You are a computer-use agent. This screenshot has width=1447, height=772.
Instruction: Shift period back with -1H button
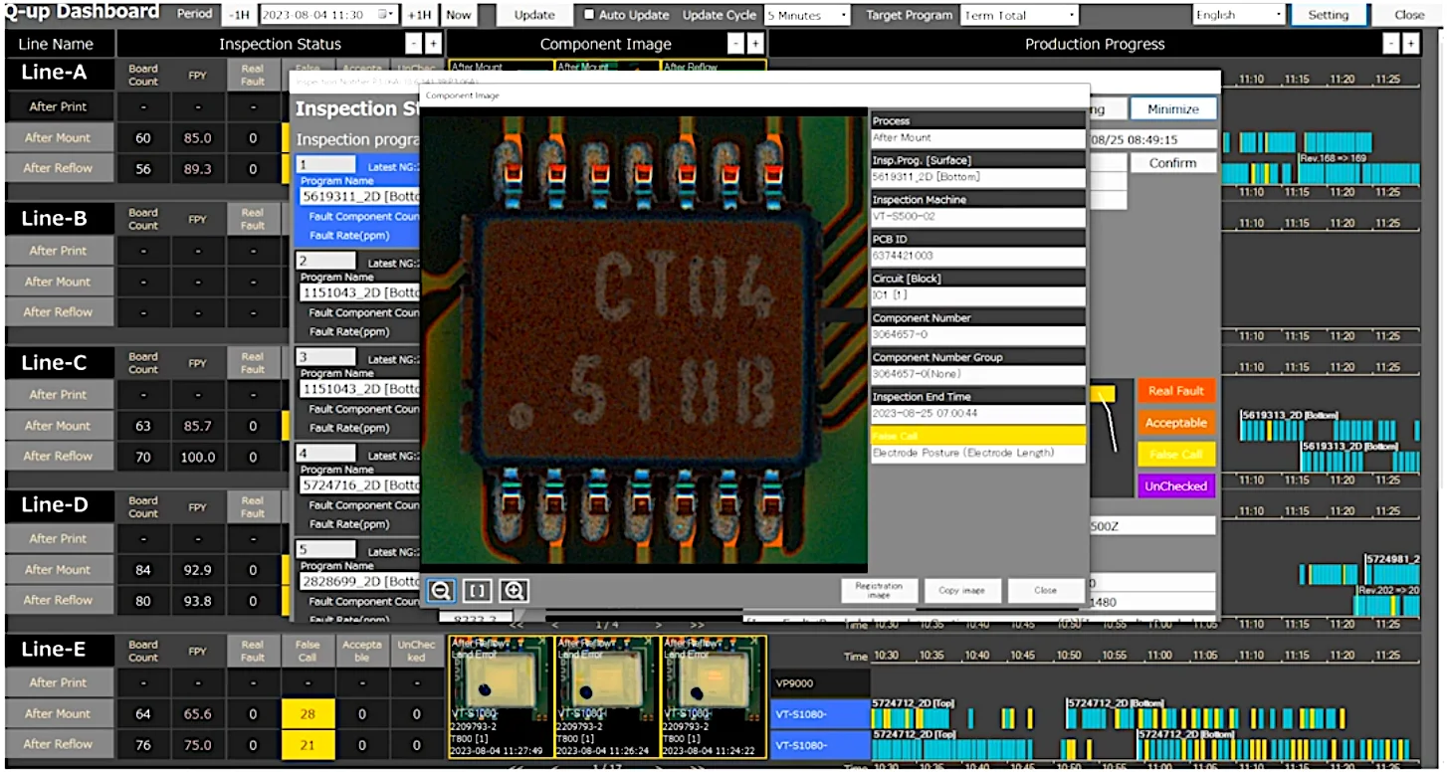click(x=238, y=15)
